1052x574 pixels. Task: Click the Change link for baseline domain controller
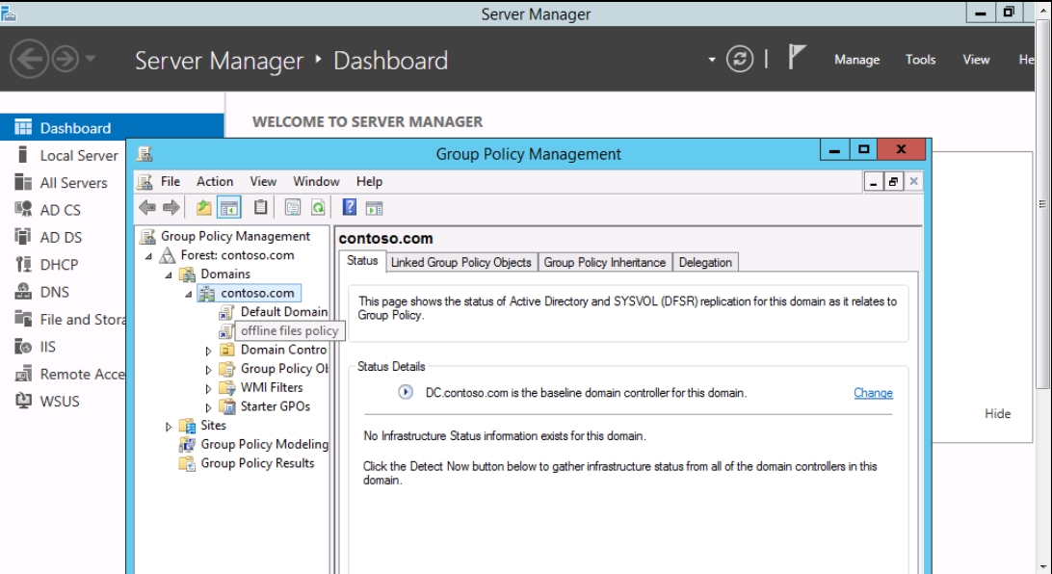[873, 393]
